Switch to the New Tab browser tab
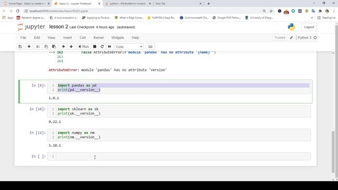Screen dimensions: 338x190 point(179,4)
